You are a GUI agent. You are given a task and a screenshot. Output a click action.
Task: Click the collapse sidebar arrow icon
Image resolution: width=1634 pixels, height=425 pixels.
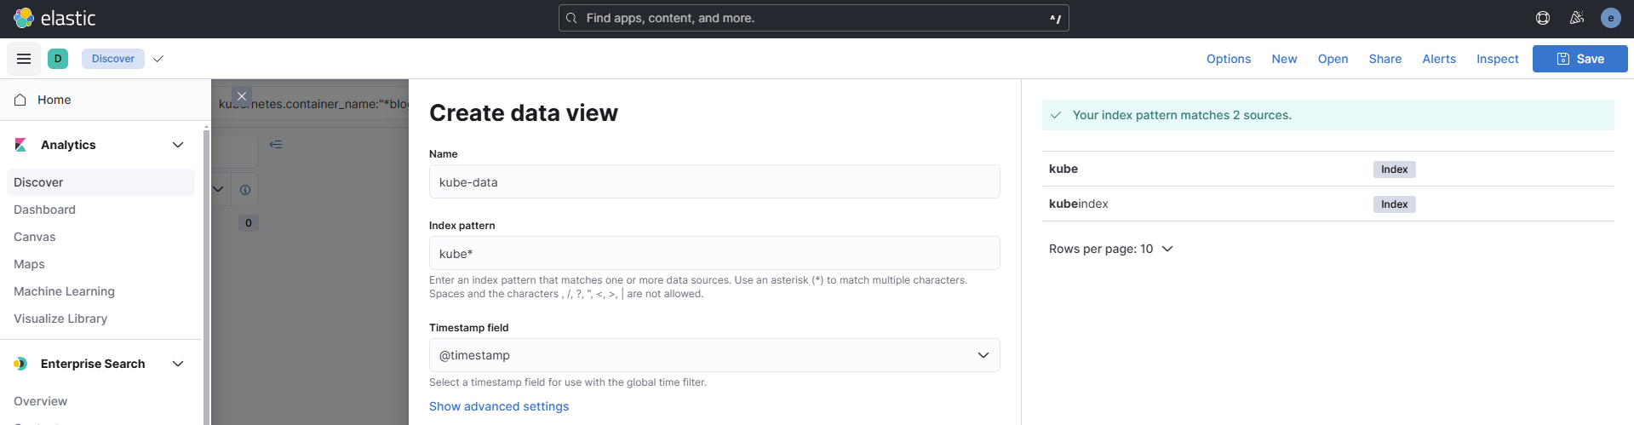click(276, 145)
